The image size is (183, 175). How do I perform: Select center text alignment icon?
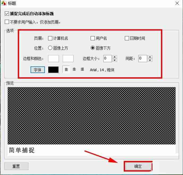(x=74, y=70)
